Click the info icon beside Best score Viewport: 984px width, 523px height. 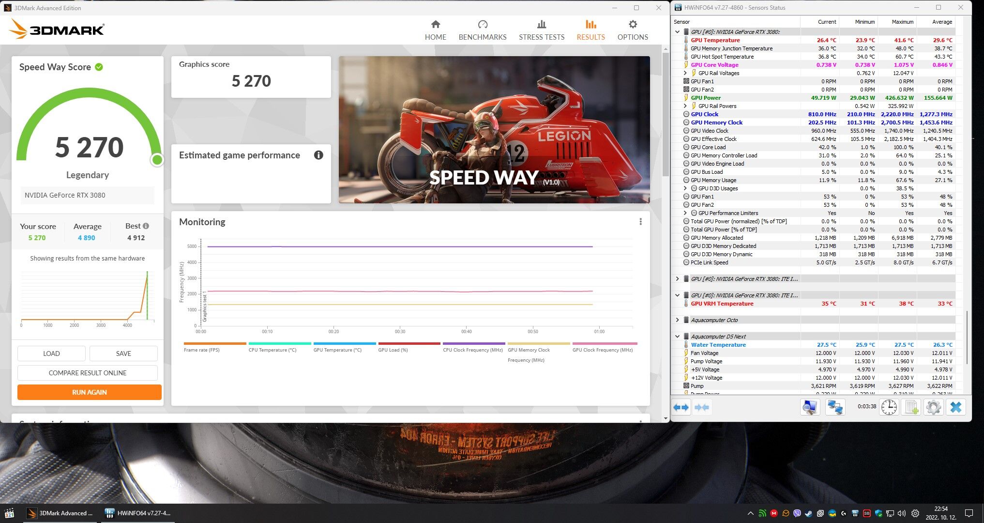tap(146, 226)
